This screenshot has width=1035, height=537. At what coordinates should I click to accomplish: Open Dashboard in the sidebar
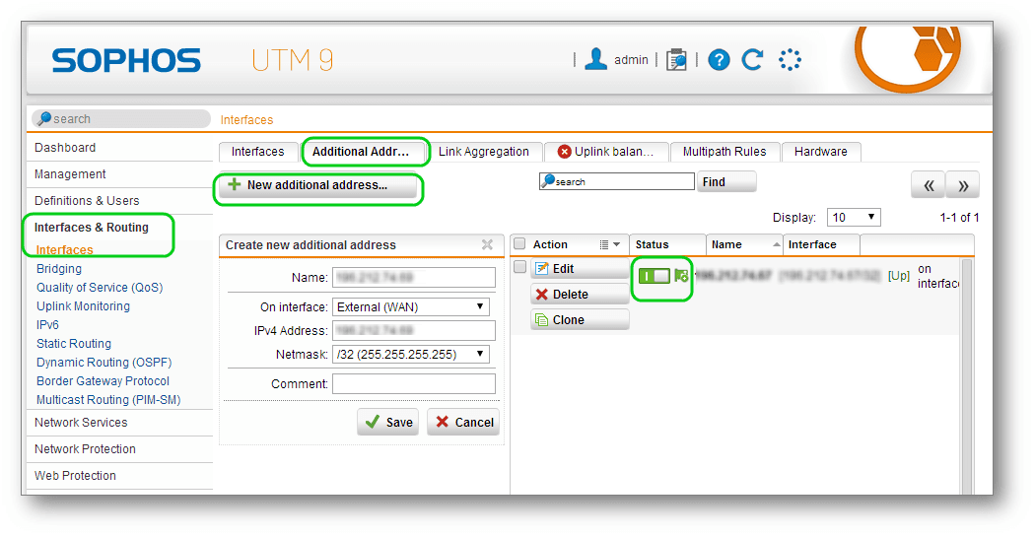[x=65, y=148]
